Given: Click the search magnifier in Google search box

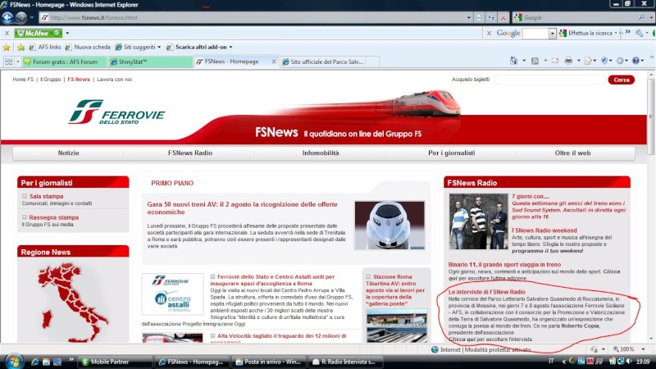Looking at the screenshot, I should 642,17.
